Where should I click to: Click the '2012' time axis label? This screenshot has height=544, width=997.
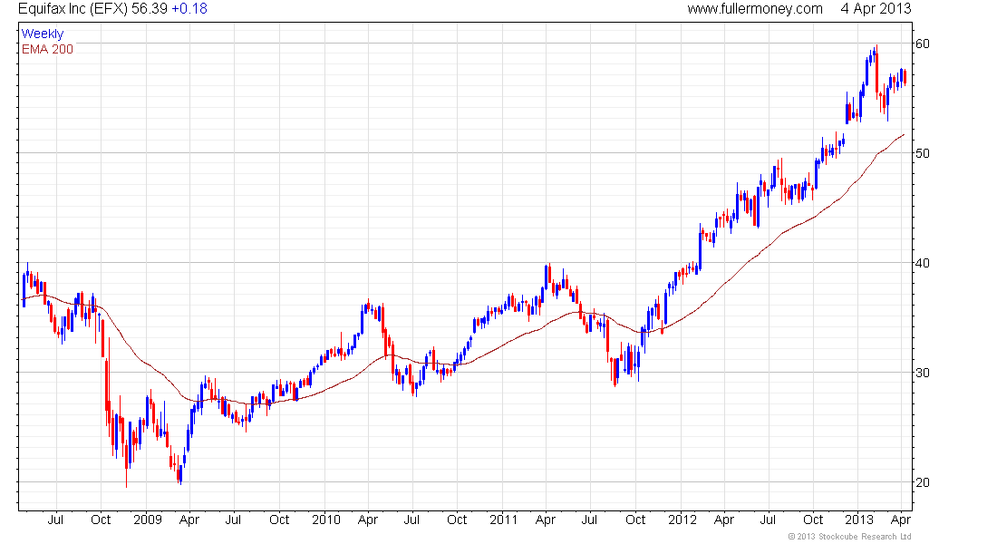(682, 520)
